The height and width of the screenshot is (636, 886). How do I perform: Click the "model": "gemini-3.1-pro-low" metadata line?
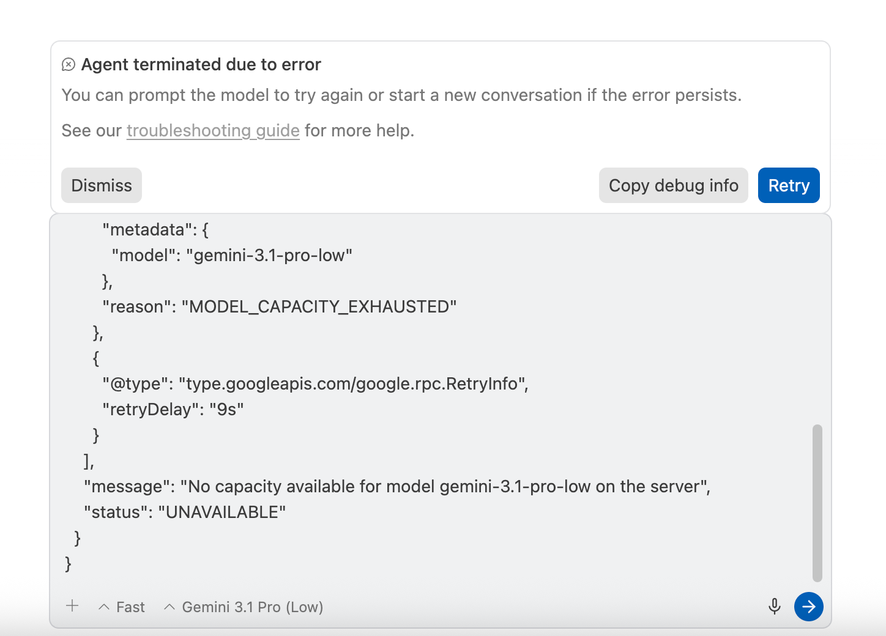click(x=232, y=256)
